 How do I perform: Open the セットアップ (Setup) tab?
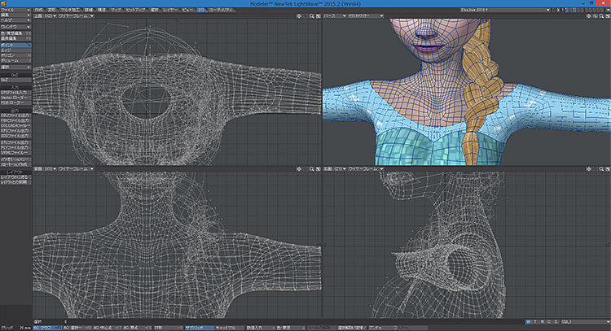136,10
